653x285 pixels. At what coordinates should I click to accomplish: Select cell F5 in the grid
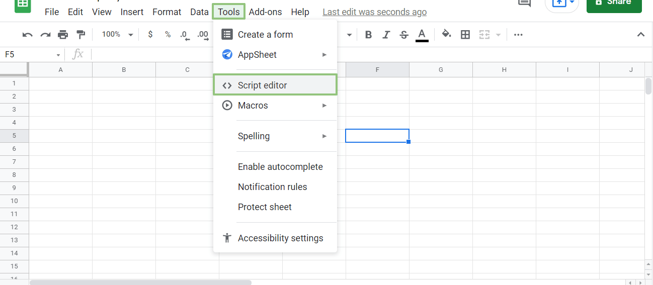[377, 136]
